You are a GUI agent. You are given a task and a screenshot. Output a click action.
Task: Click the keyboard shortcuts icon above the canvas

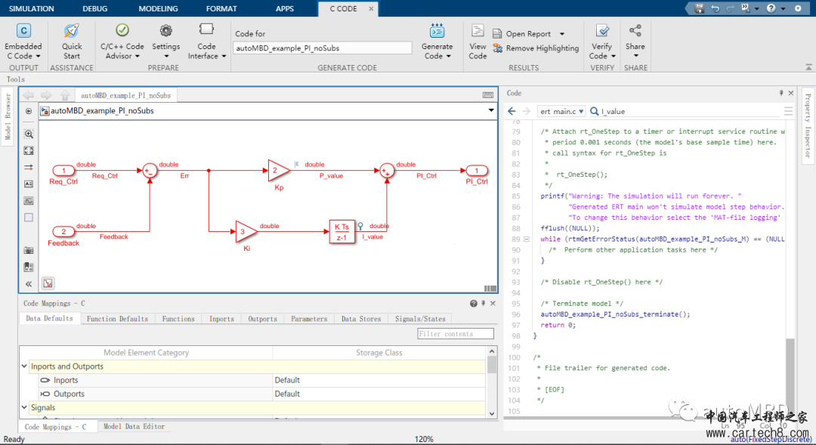(487, 94)
